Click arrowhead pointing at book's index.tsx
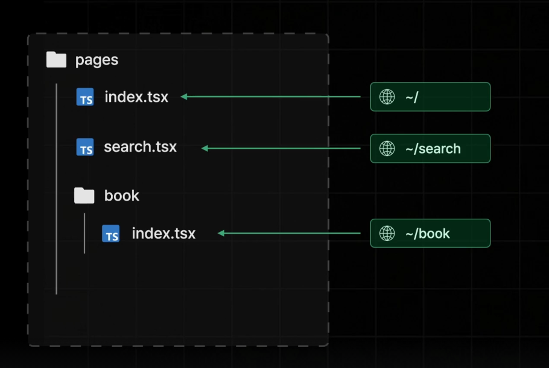This screenshot has width=549, height=368. tap(221, 233)
